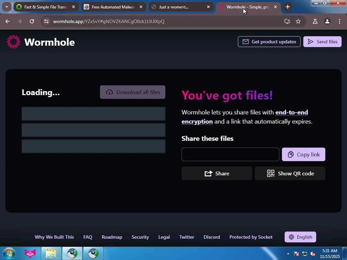Click Show QR code button
The image size is (347, 260).
(290, 173)
